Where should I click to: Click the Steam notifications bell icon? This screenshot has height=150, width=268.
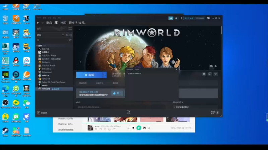click(x=176, y=18)
